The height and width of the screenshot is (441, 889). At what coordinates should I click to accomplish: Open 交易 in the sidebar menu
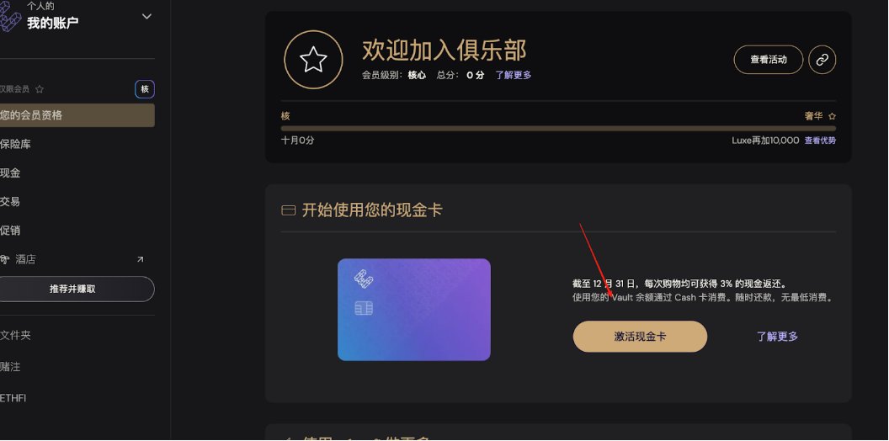pos(10,201)
